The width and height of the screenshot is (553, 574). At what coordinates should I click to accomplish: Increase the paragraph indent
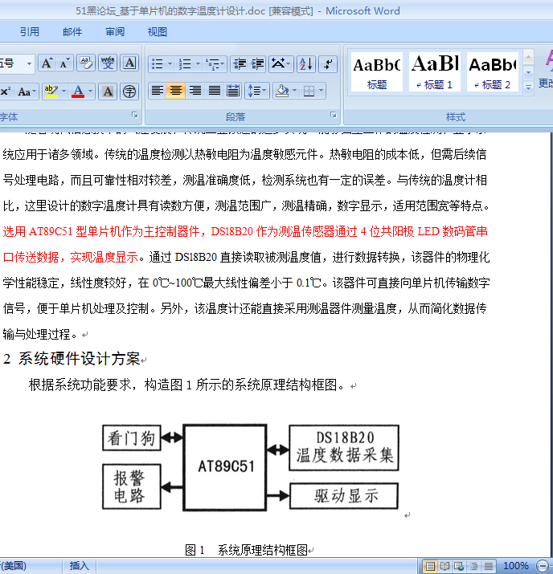pyautogui.click(x=258, y=64)
